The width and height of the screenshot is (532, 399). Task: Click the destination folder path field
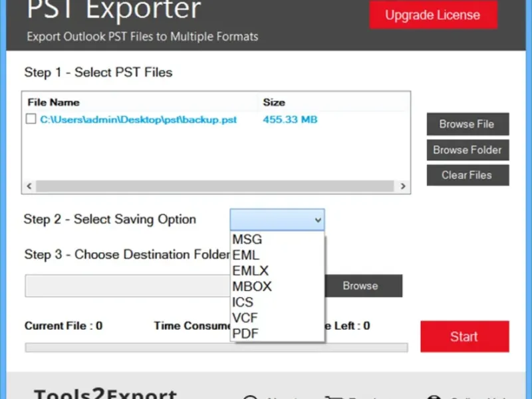[x=128, y=286]
